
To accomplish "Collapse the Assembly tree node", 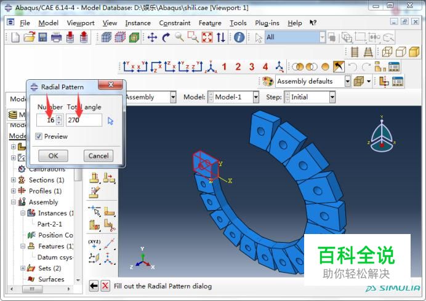I will point(13,202).
